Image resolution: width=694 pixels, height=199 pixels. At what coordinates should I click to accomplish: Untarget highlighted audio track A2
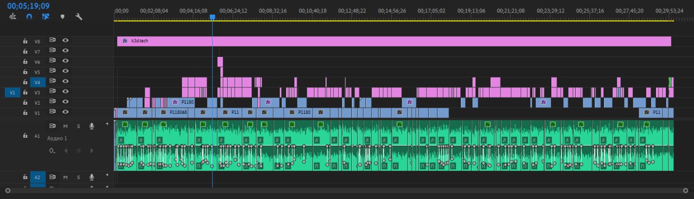(37, 177)
